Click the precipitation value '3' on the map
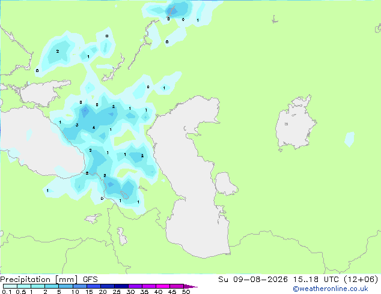 [77, 125]
